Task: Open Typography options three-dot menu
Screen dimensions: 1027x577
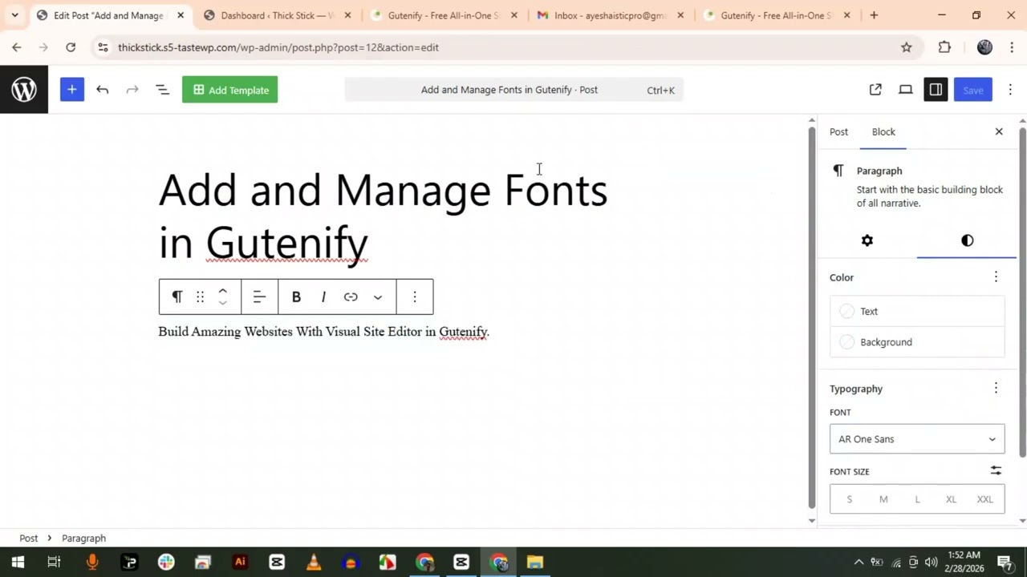Action: 996,389
